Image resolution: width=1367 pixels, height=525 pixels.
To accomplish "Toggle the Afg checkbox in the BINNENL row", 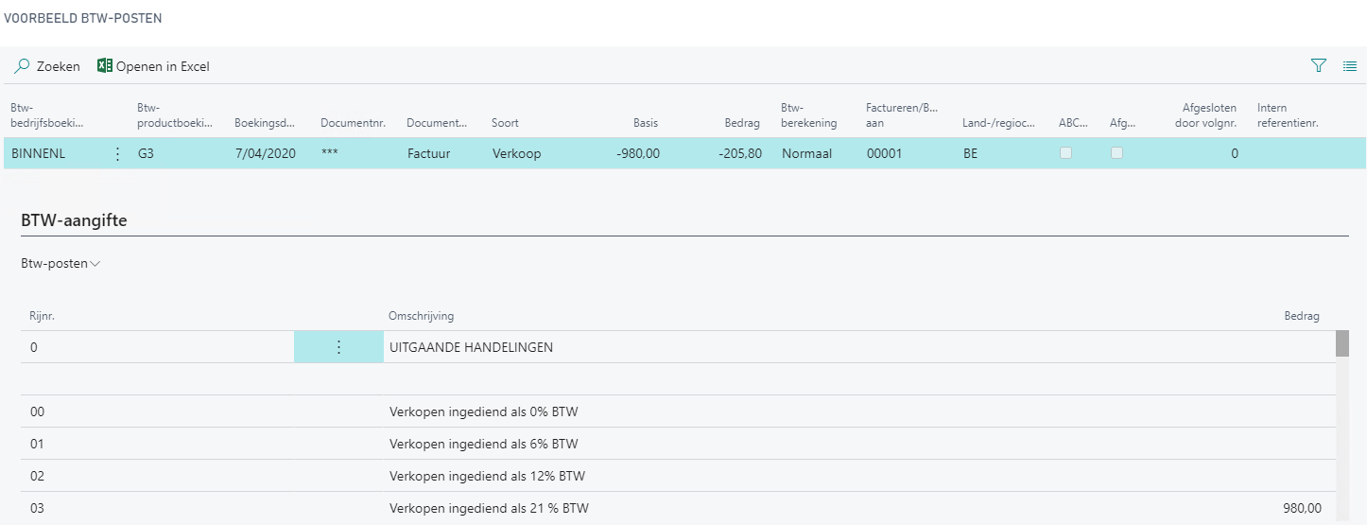I will pos(1116,153).
